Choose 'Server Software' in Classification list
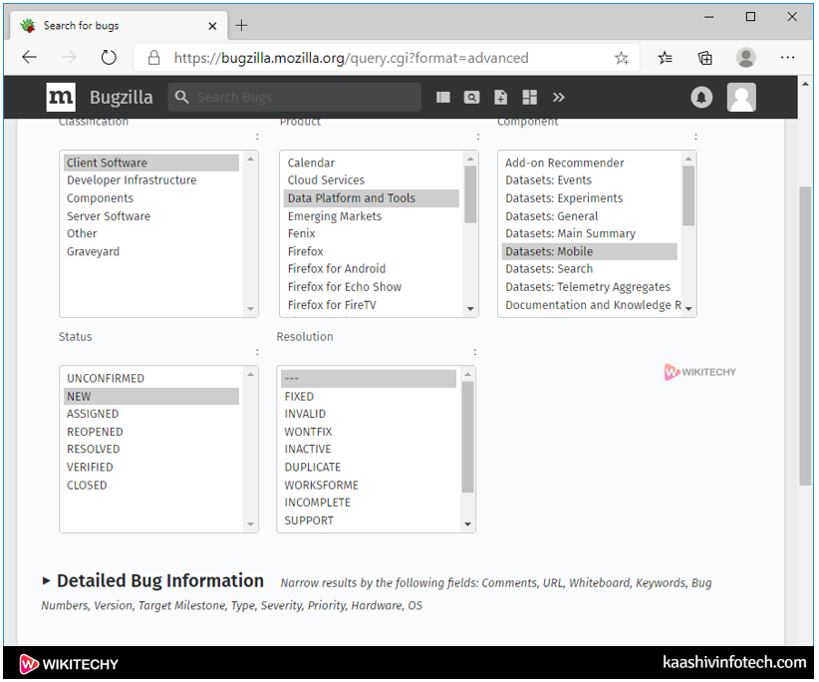Viewport: 819px width, 682px height. [109, 216]
